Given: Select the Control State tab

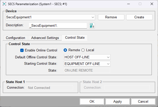Looking at the screenshot, I should point(75,37).
